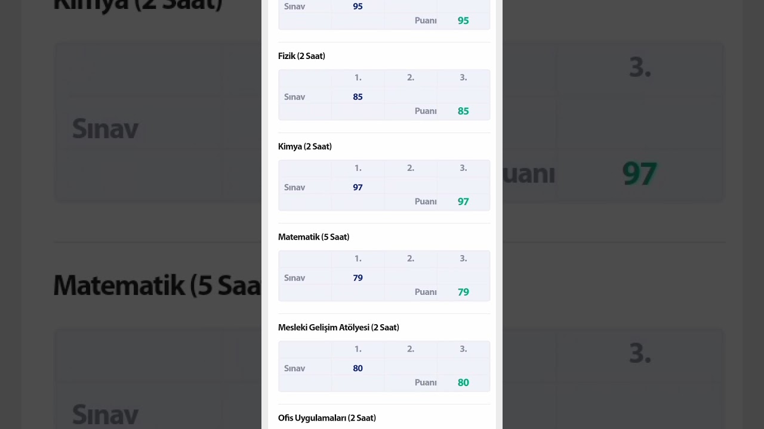The image size is (764, 429).
Task: Select the Matematik (5 Saat) course heading
Action: pyautogui.click(x=313, y=237)
